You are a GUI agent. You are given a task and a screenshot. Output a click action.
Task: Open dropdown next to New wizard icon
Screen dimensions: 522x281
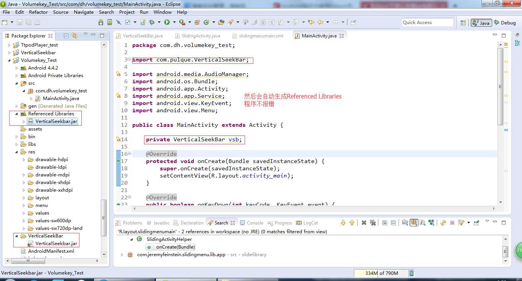[x=12, y=22]
